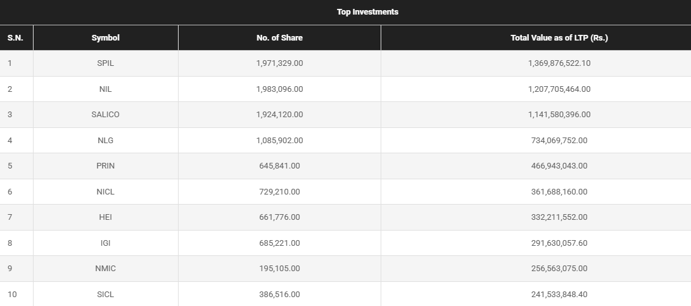The width and height of the screenshot is (691, 306).
Task: Click the total value 241,533,848.40
Action: [x=559, y=295]
